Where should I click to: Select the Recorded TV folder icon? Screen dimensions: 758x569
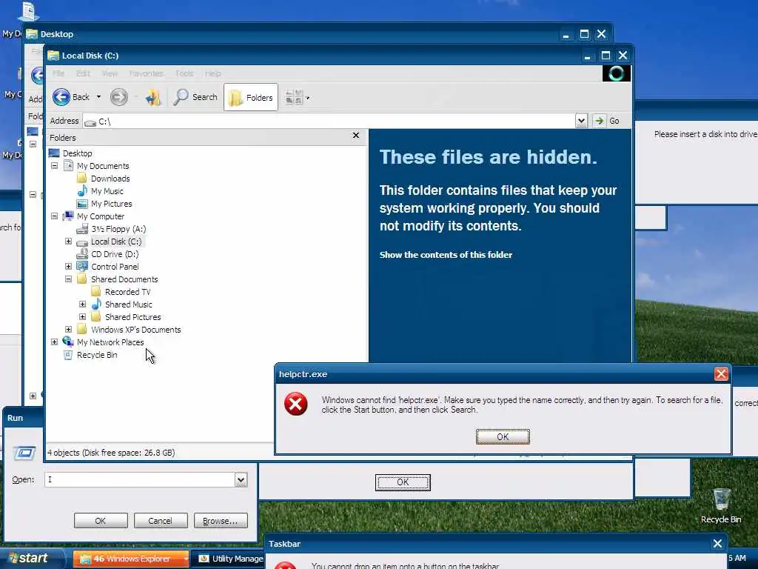pyautogui.click(x=95, y=291)
